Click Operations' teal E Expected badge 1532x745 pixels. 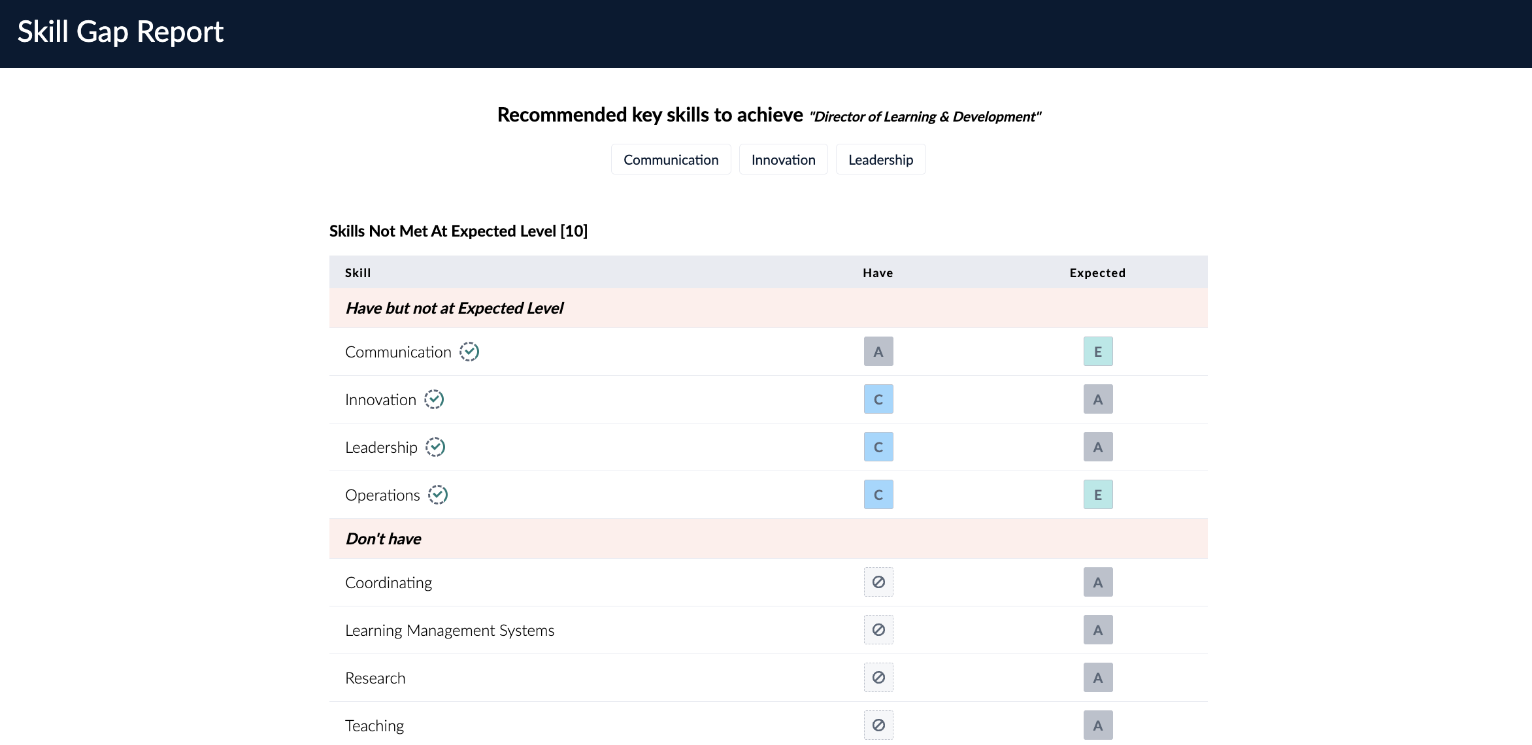[x=1098, y=495]
